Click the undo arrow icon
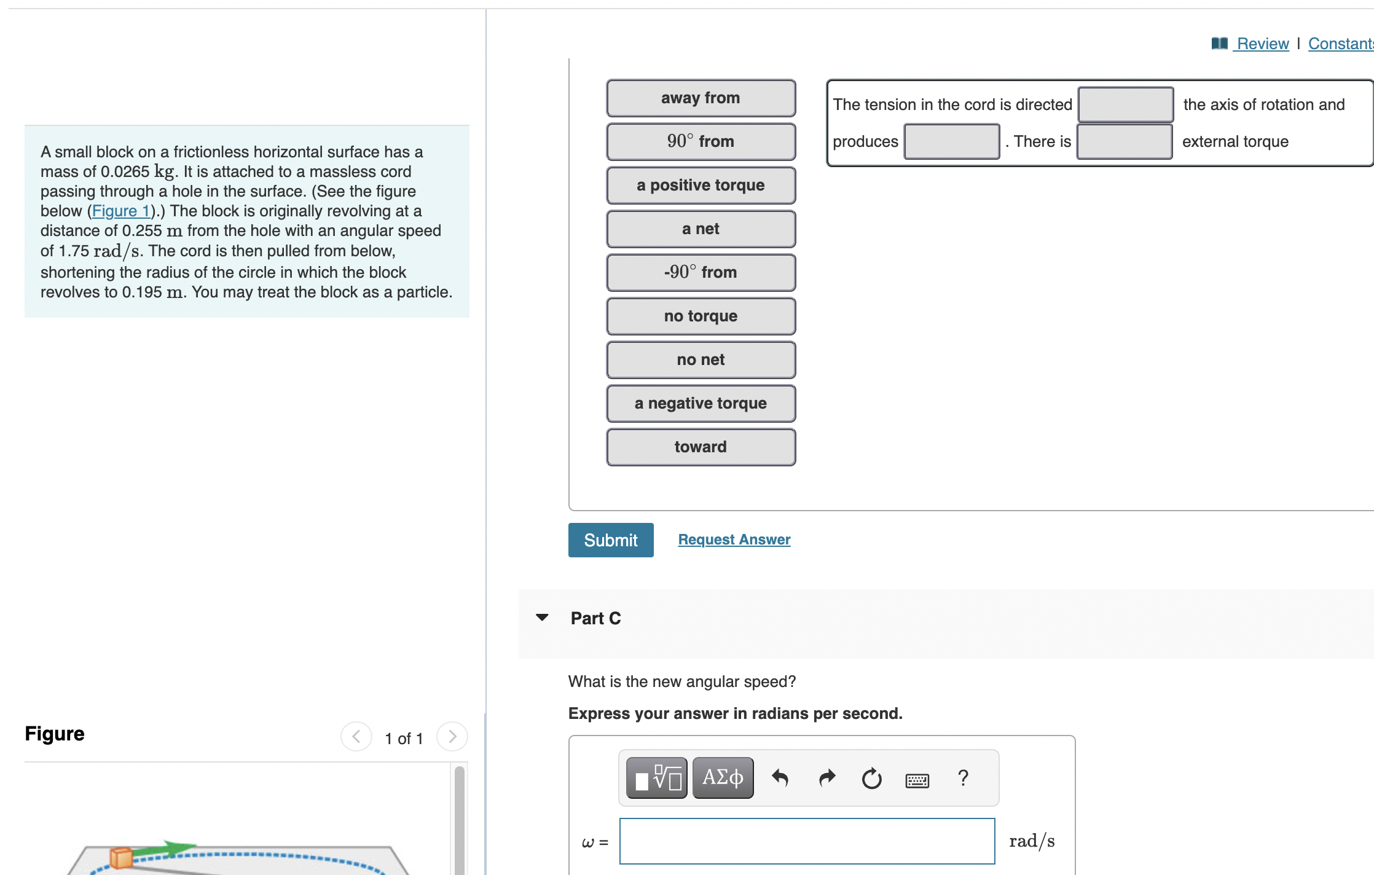Image resolution: width=1374 pixels, height=875 pixels. tap(780, 778)
